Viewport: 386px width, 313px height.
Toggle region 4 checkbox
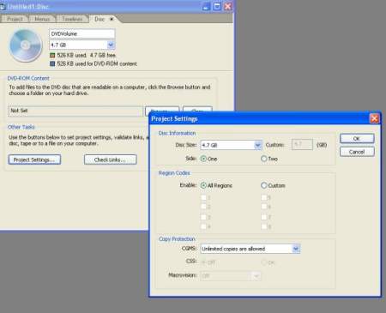click(203, 226)
